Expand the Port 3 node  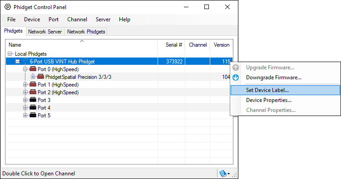pyautogui.click(x=25, y=100)
